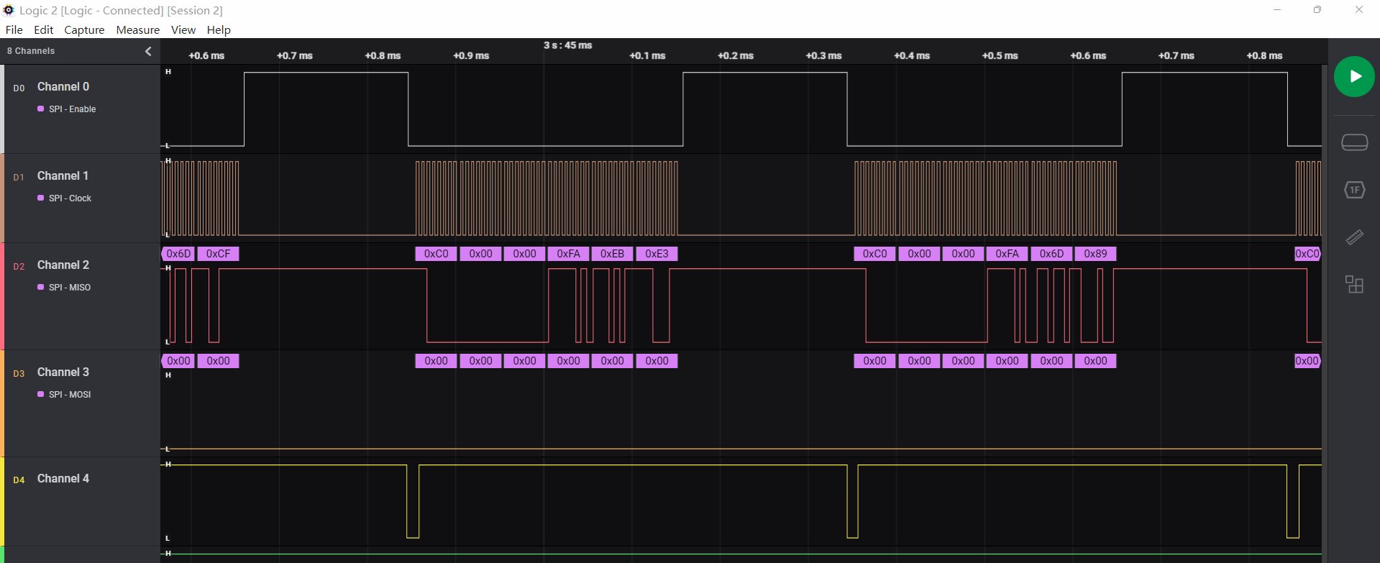
Task: Select the Channel 2 label
Action: tap(63, 265)
